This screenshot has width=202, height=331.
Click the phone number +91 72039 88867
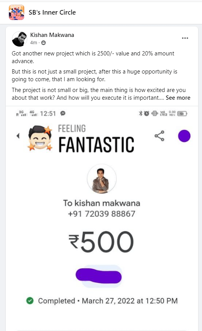pos(102,214)
